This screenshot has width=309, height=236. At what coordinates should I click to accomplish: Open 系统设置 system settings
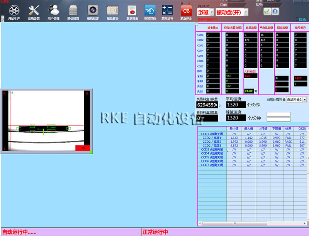pos(34,12)
